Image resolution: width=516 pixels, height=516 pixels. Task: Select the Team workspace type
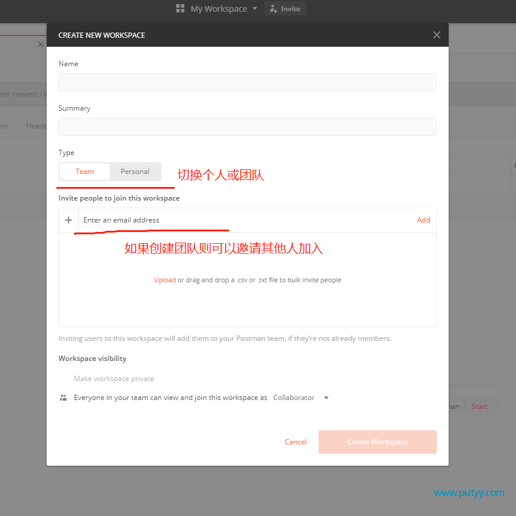tap(85, 172)
